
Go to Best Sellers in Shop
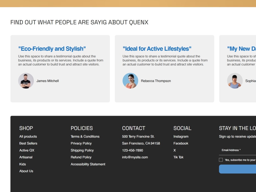(x=28, y=143)
